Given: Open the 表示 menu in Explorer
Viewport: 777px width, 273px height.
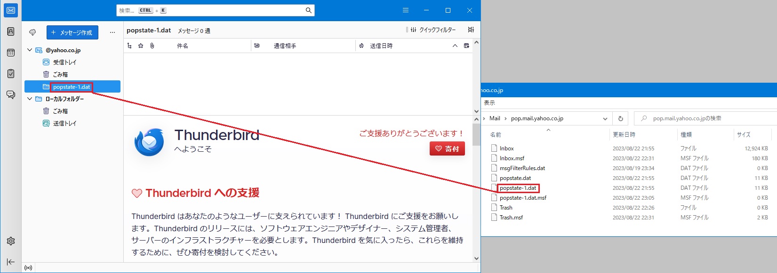Looking at the screenshot, I should 489,103.
